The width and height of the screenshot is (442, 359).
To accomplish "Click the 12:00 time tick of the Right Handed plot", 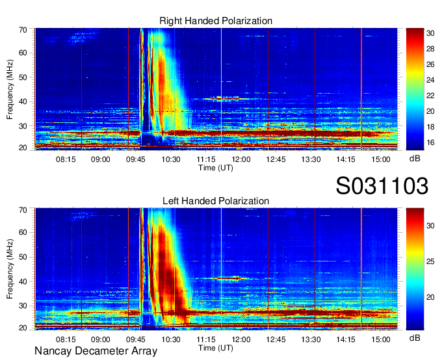I will [241, 159].
